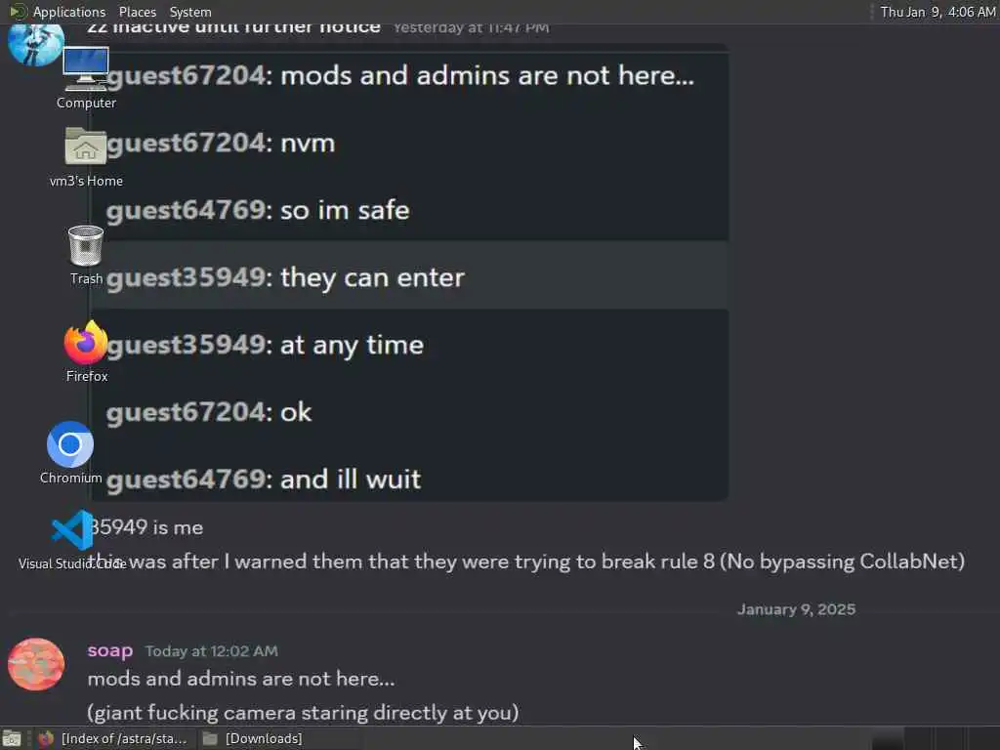Open the System menu in the top panel

[190, 12]
